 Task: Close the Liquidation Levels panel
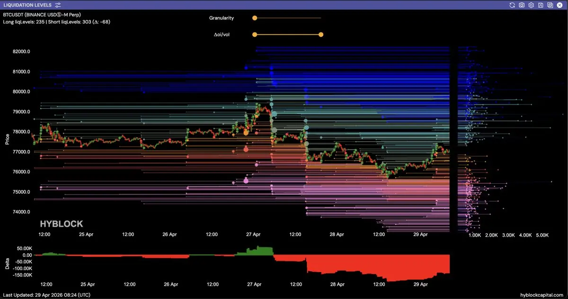click(560, 5)
